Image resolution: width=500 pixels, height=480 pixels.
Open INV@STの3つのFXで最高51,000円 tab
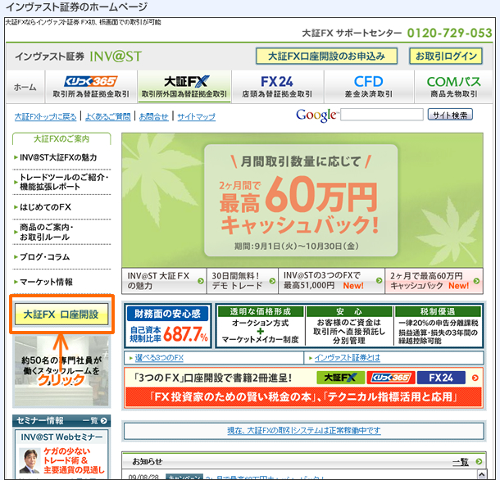331,281
